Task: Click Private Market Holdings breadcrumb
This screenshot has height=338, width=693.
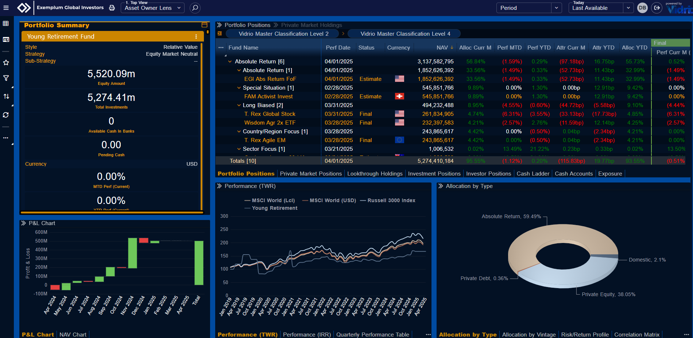Action: tap(311, 25)
